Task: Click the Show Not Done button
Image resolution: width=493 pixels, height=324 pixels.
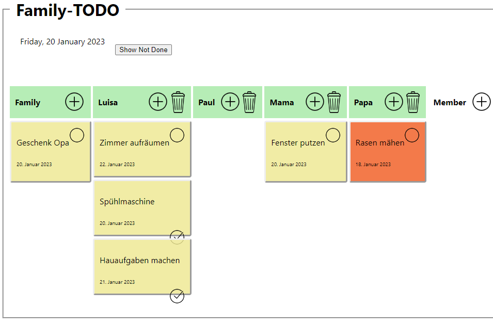Action: (x=143, y=50)
